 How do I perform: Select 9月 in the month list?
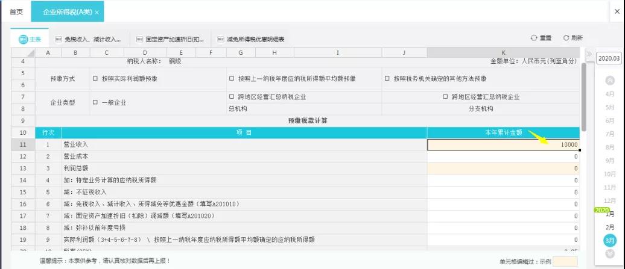point(610,161)
